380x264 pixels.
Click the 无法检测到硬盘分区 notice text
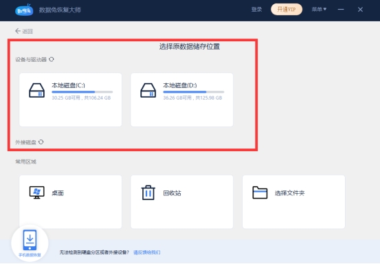tap(94, 252)
